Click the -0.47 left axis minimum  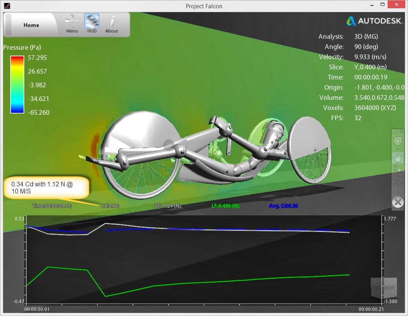pyautogui.click(x=18, y=301)
